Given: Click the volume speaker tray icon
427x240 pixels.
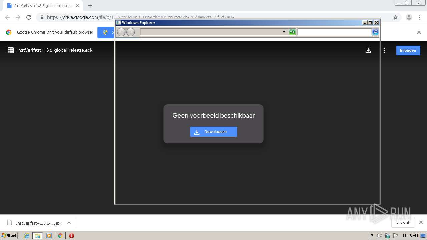Looking at the screenshot, I should 379,236.
